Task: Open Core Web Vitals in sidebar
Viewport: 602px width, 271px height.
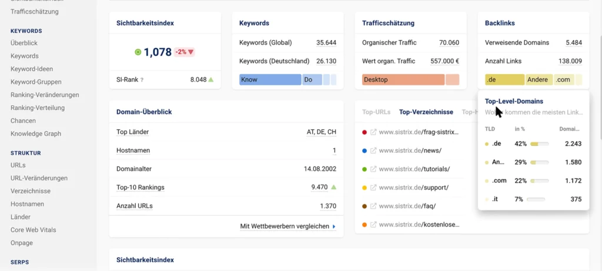Action: click(34, 230)
